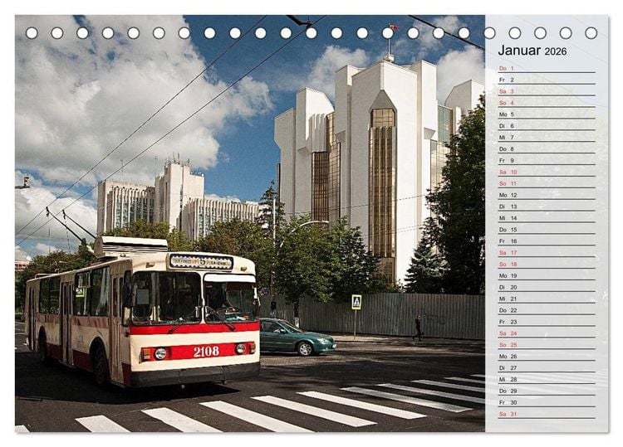Select the red 'So 18' date row
623x447 pixels.
(547, 264)
